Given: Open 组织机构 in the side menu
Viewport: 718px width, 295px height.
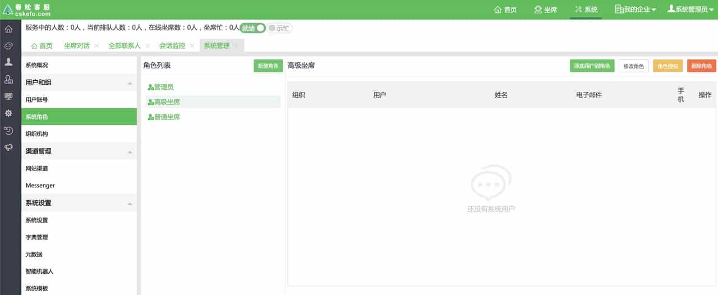Looking at the screenshot, I should 79,134.
